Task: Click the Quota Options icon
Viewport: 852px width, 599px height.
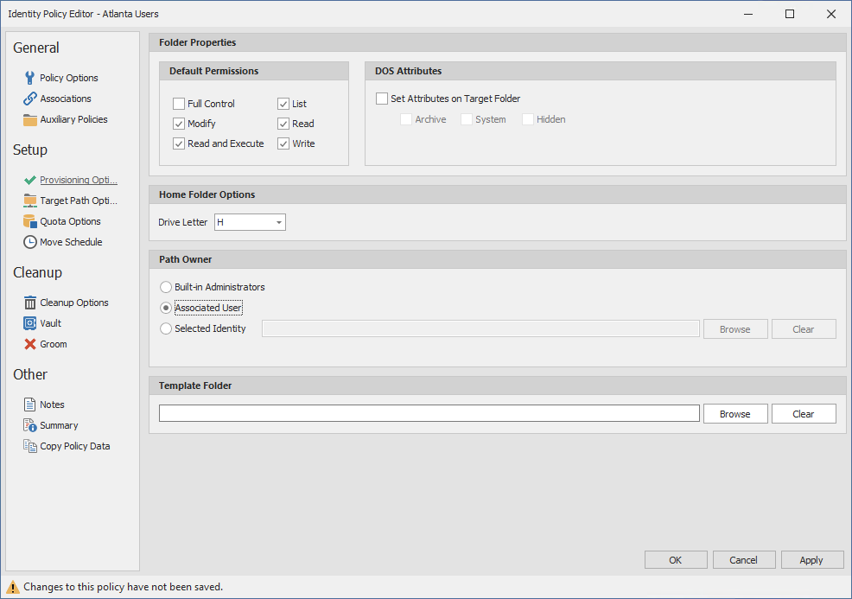Action: 30,221
